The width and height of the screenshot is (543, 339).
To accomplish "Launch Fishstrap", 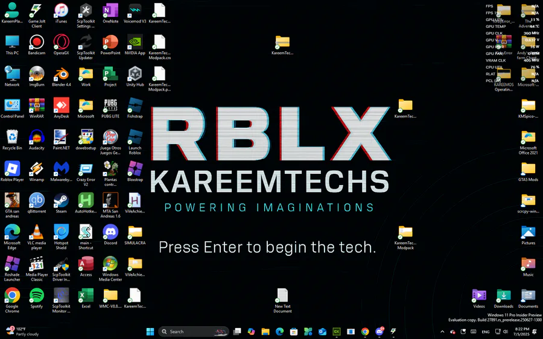I will point(135,109).
